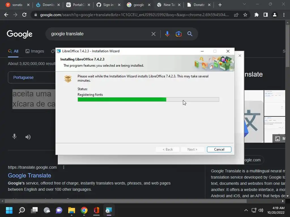Screen dimensions: 290x217
Task: Open the Portuguese language dropdown
Action: coord(32,77)
